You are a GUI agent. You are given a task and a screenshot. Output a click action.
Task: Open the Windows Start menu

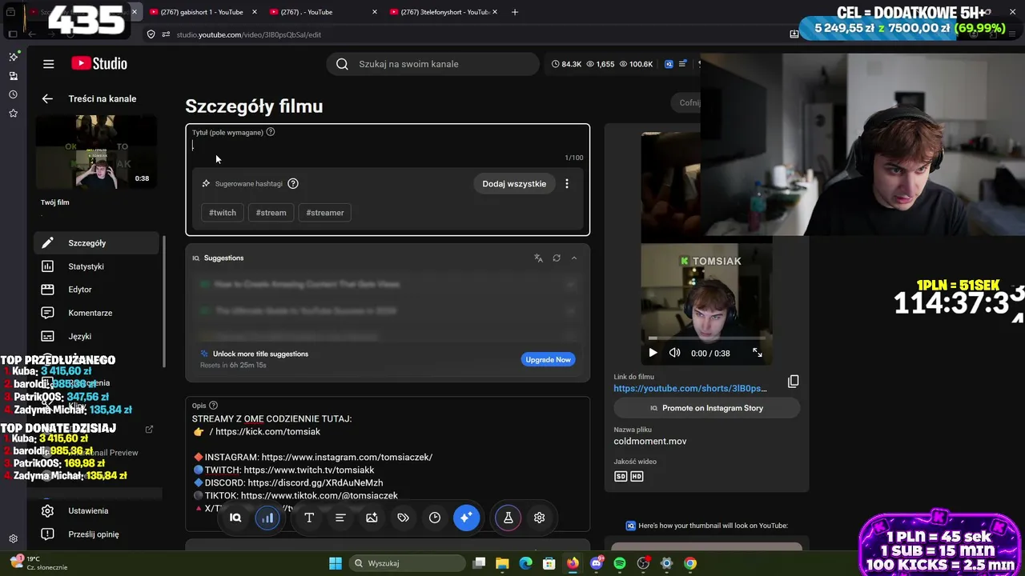(x=336, y=563)
